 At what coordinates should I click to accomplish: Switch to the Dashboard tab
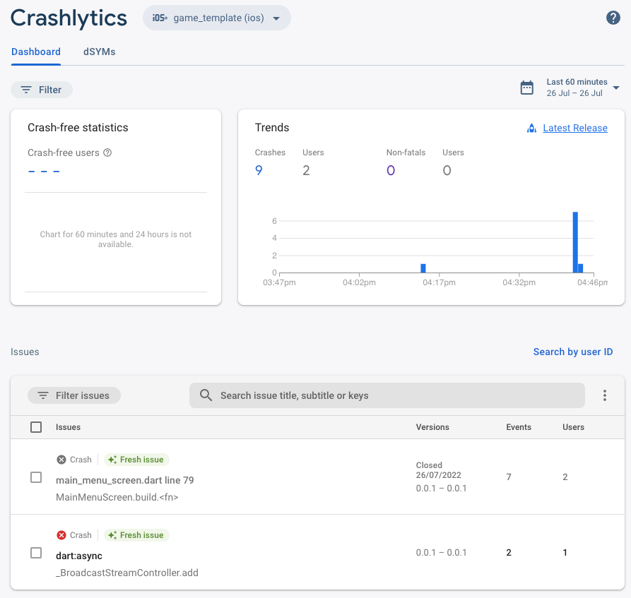[36, 52]
